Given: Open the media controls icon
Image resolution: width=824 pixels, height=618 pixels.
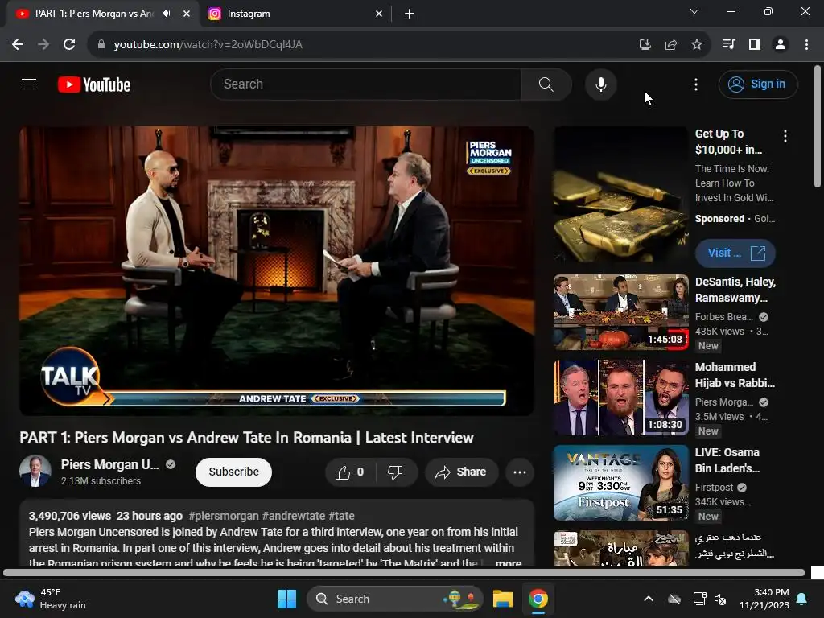Looking at the screenshot, I should (x=728, y=45).
